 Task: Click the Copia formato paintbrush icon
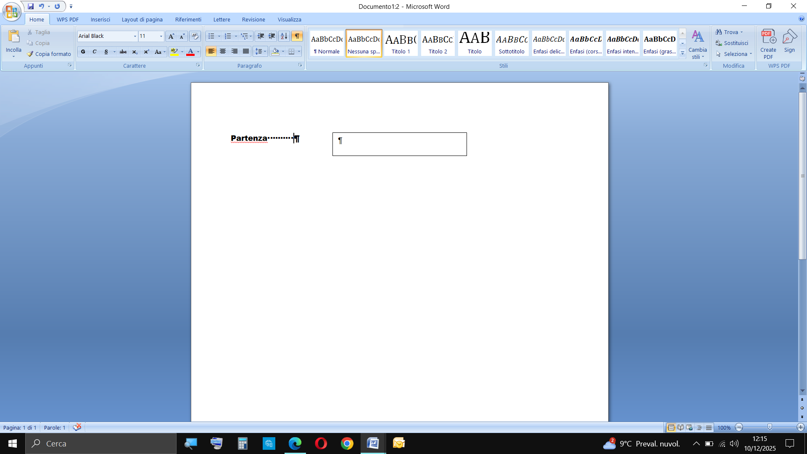pos(30,54)
